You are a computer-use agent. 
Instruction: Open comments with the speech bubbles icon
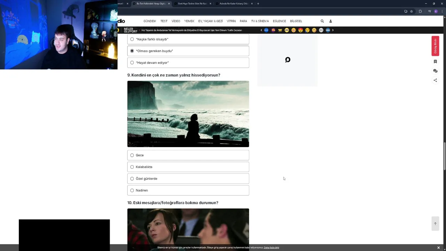tap(435, 71)
